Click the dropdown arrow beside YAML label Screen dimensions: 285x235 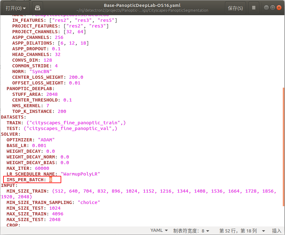166,230
